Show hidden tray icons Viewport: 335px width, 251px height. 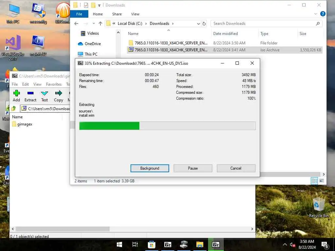click(285, 244)
